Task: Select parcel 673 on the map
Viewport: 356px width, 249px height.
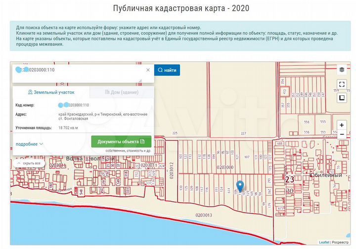Action: click(x=281, y=208)
